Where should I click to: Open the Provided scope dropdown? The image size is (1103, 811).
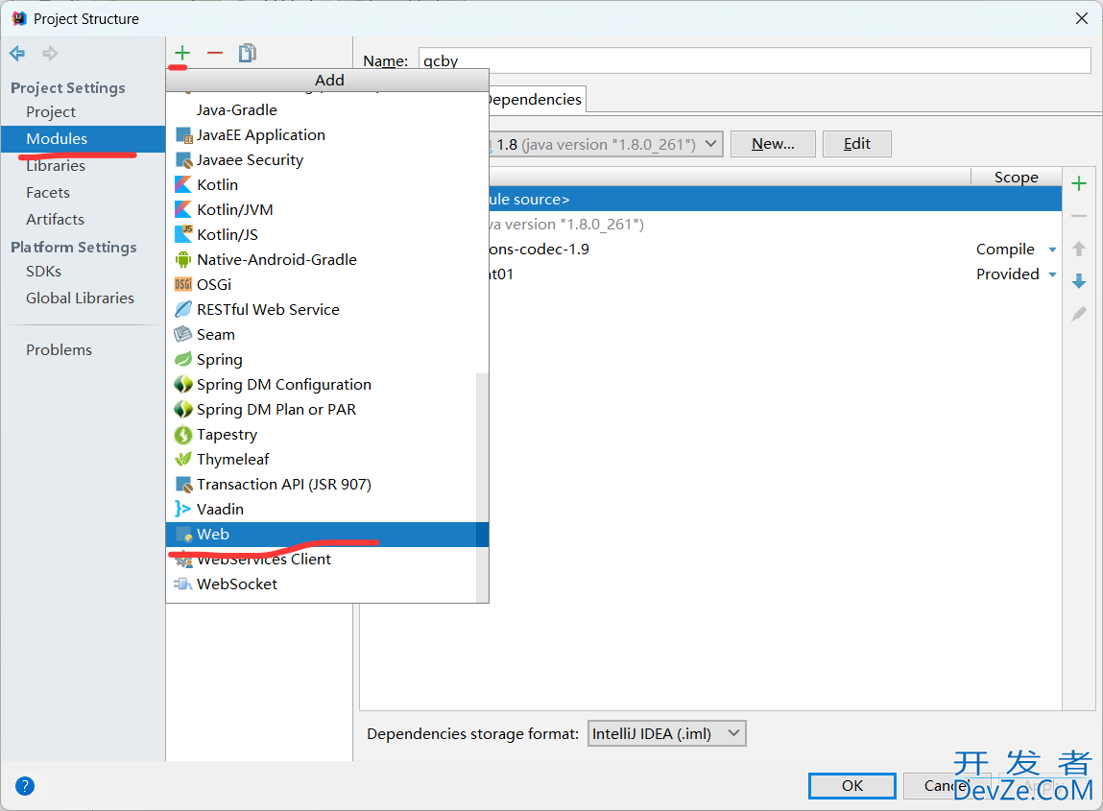[1052, 274]
